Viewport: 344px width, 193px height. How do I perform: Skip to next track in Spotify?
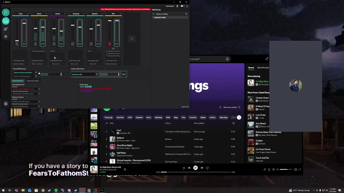pyautogui.click(x=202, y=168)
